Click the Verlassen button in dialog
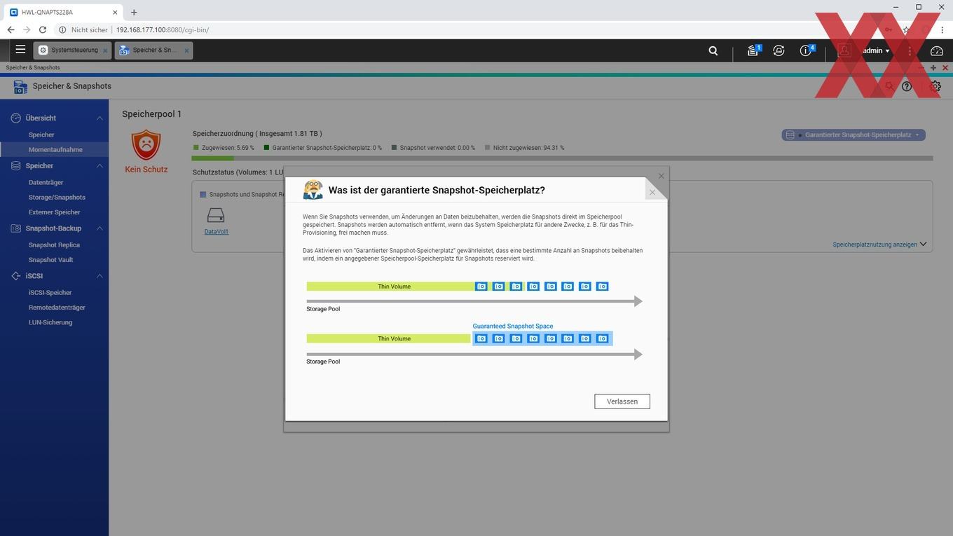 622,401
